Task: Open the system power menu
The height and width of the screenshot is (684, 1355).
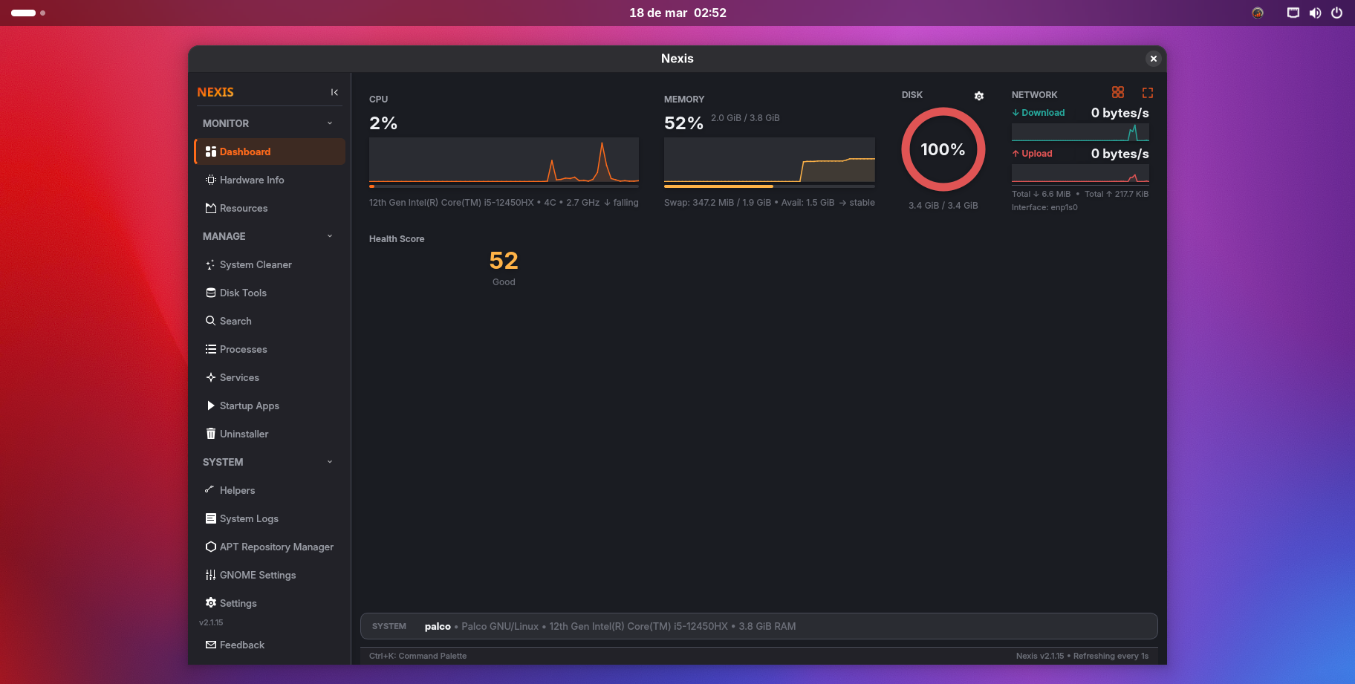Action: pos(1336,13)
